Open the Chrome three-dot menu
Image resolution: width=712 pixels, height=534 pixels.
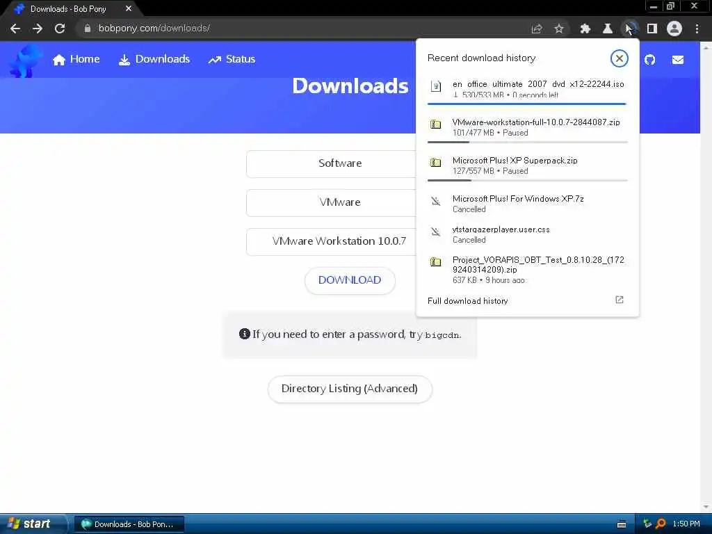tap(697, 29)
